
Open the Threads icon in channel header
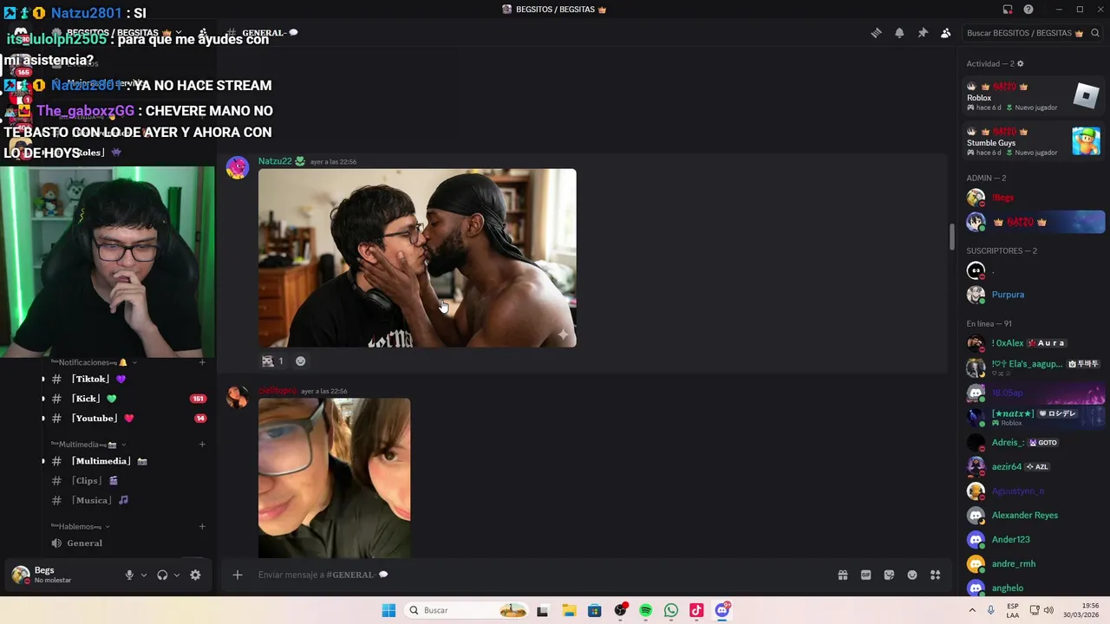click(x=876, y=33)
